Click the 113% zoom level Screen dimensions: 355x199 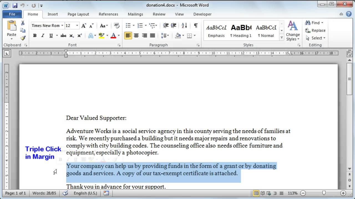(x=293, y=193)
